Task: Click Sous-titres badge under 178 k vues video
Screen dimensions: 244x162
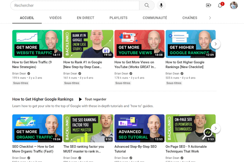Action: pos(123,83)
